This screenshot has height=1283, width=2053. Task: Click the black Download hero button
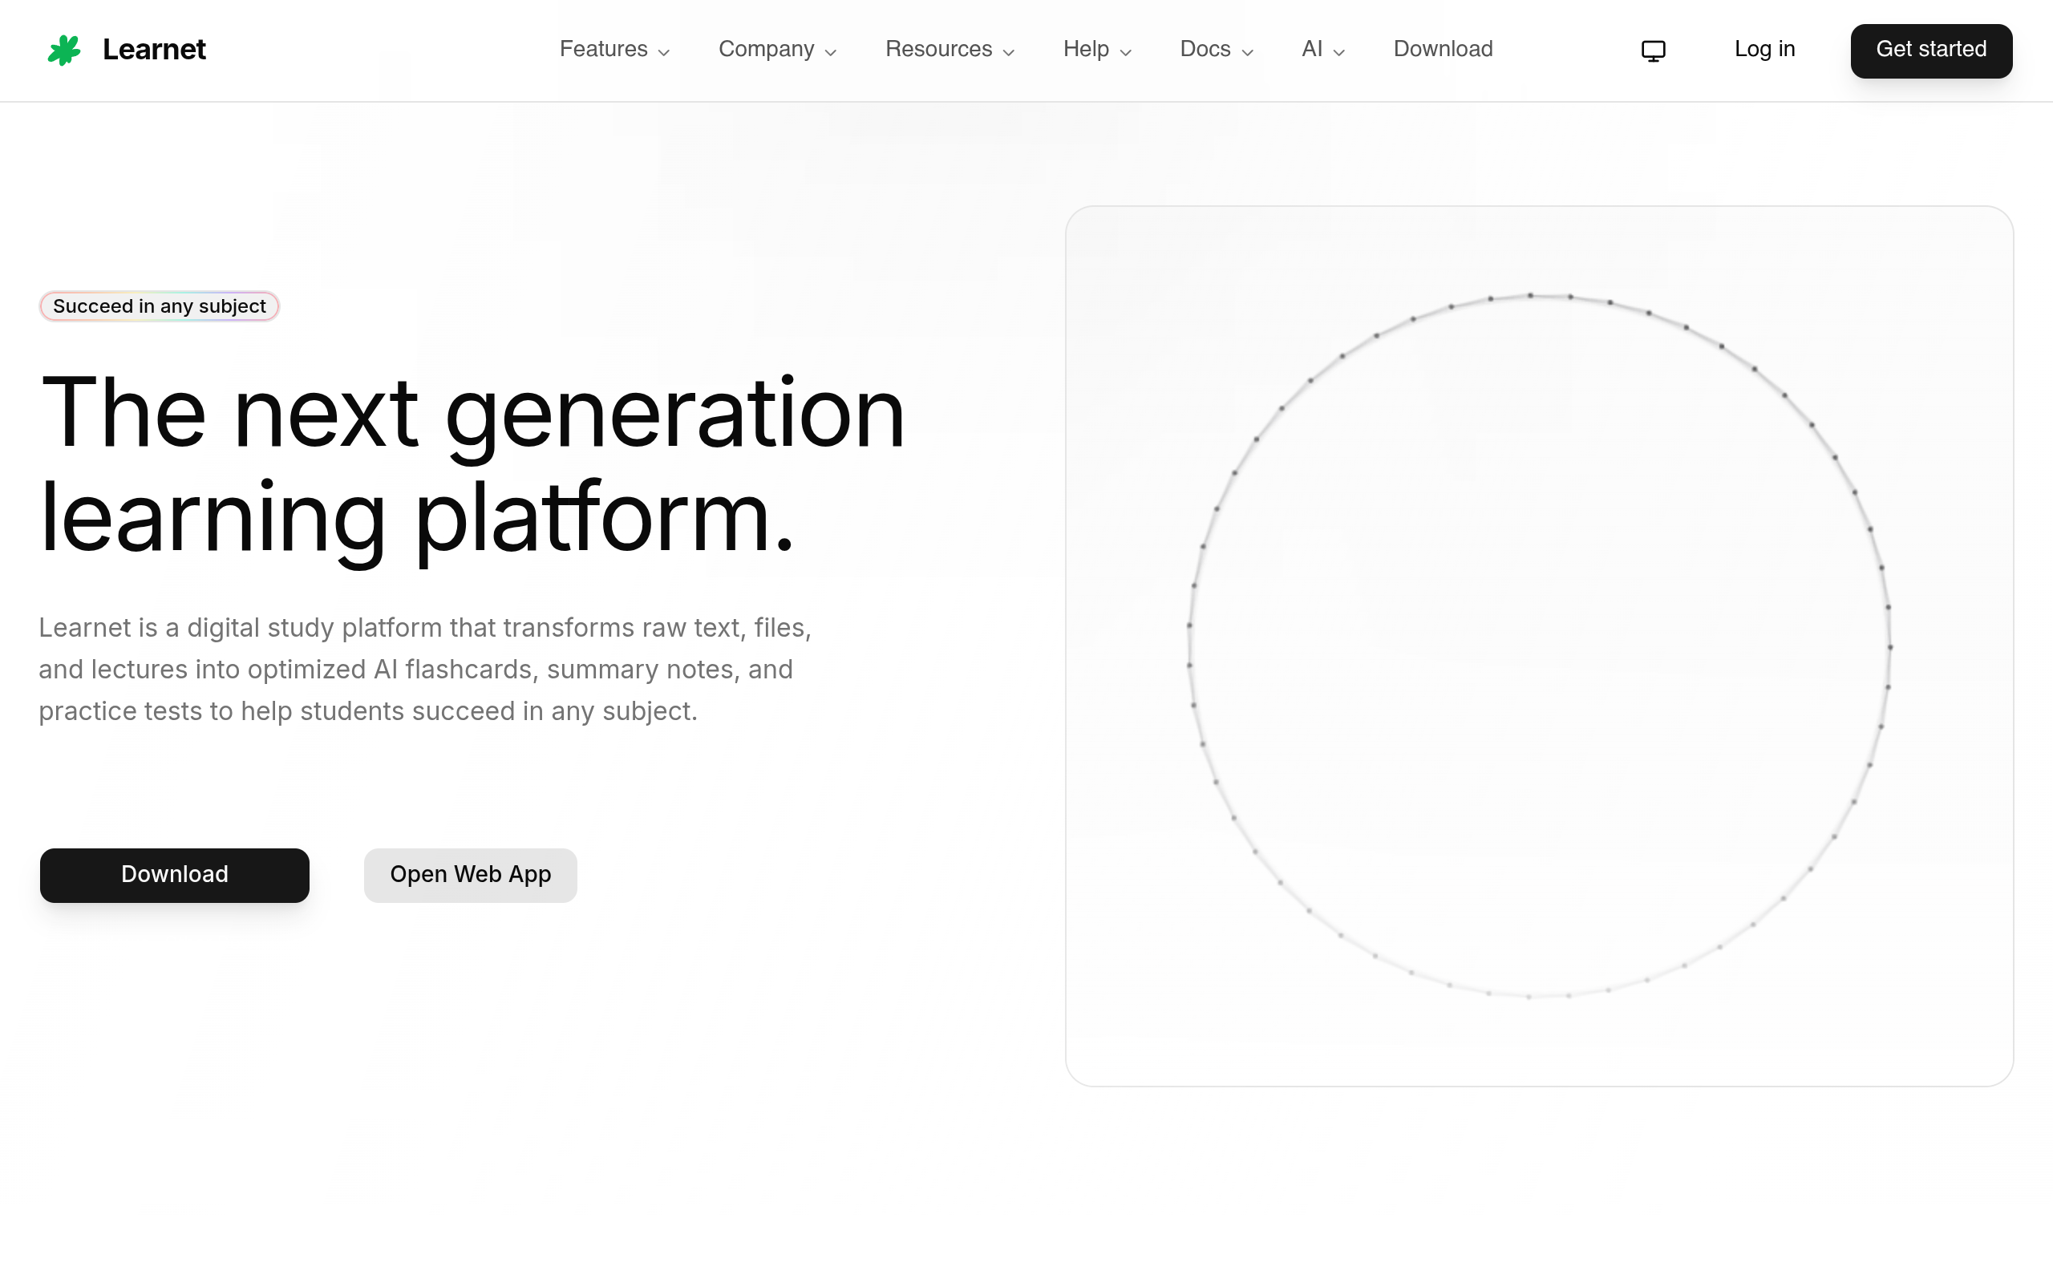coord(175,875)
